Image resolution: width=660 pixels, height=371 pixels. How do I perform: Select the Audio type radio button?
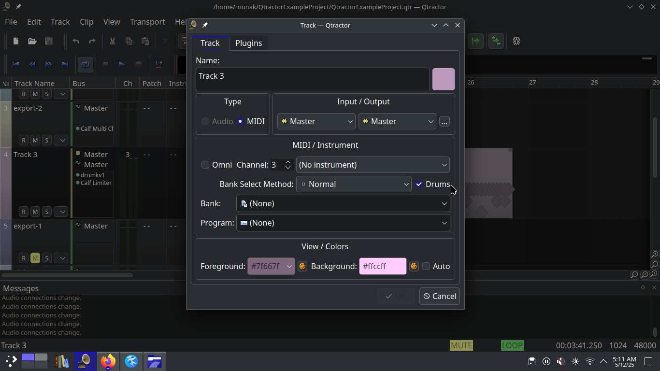[x=217, y=121]
